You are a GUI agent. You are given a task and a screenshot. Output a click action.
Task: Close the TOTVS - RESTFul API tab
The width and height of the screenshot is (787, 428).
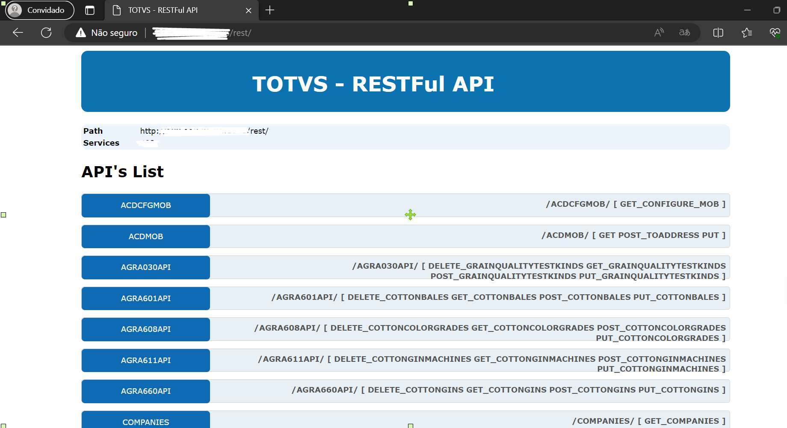pos(249,10)
